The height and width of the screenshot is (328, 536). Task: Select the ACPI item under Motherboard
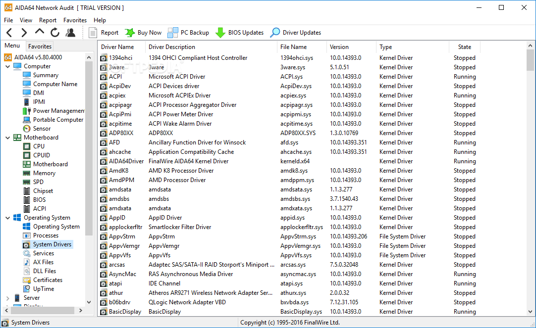click(35, 209)
